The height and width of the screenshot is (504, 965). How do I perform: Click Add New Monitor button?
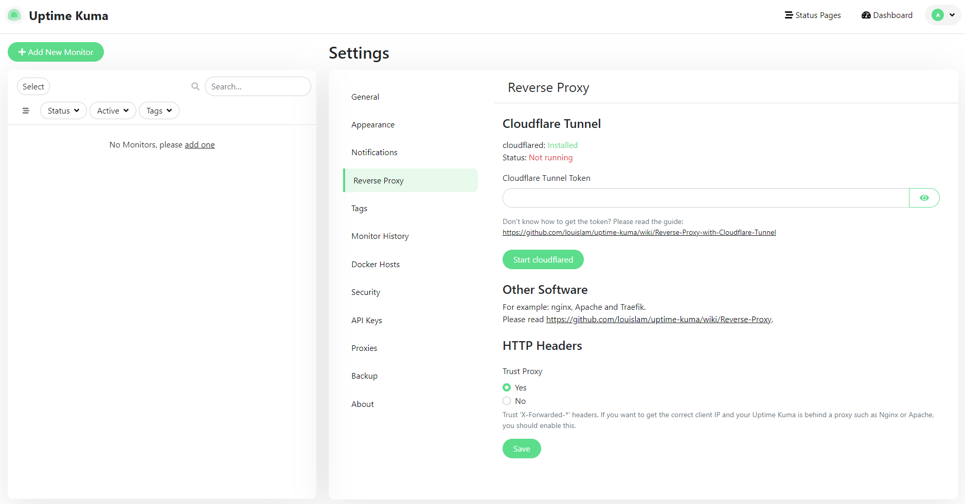(56, 52)
